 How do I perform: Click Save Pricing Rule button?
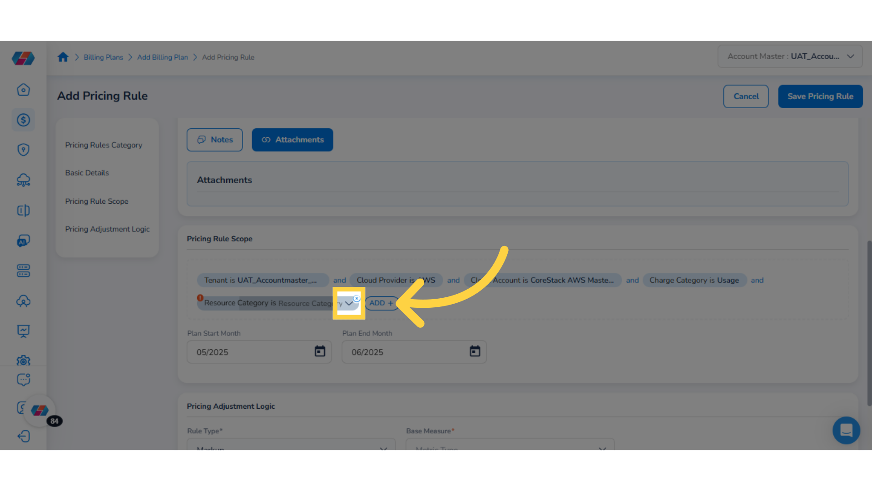tap(820, 96)
